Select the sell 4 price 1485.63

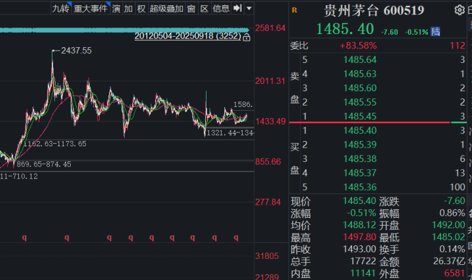360,73
